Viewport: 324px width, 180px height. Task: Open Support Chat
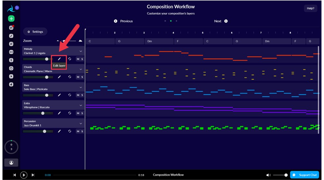(x=305, y=175)
